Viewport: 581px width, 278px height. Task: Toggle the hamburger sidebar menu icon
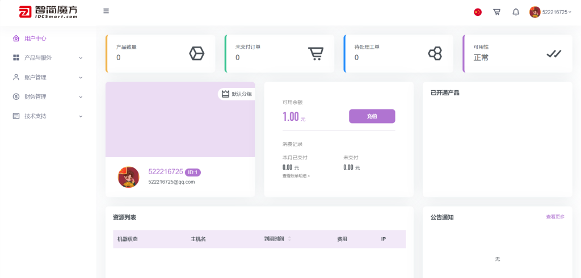[x=106, y=11]
